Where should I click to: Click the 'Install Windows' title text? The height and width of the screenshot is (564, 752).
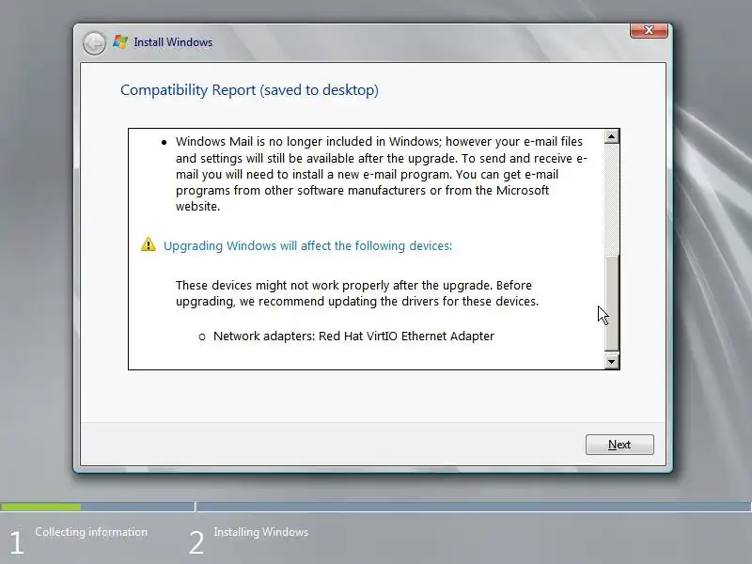tap(173, 42)
